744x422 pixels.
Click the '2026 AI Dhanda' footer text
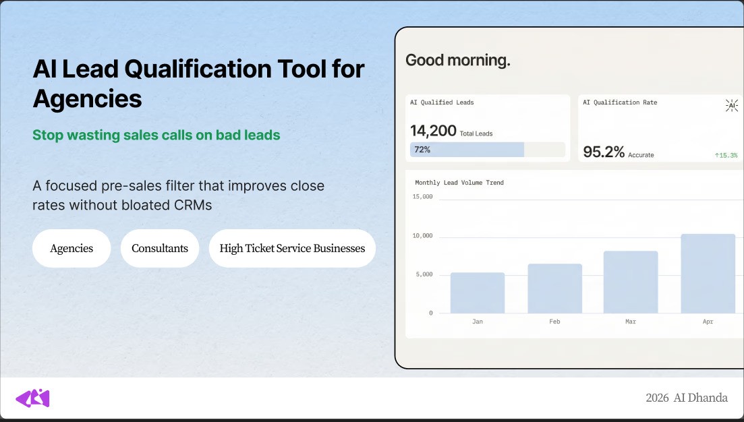(x=687, y=398)
